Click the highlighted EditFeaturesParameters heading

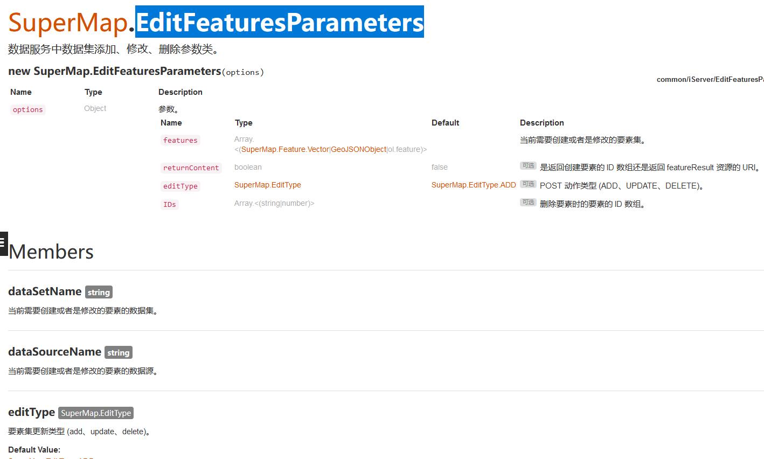(x=280, y=22)
